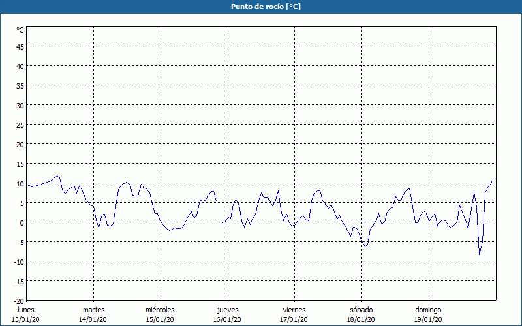
Task: Click the 13/01/20 date label
Action: (x=26, y=319)
